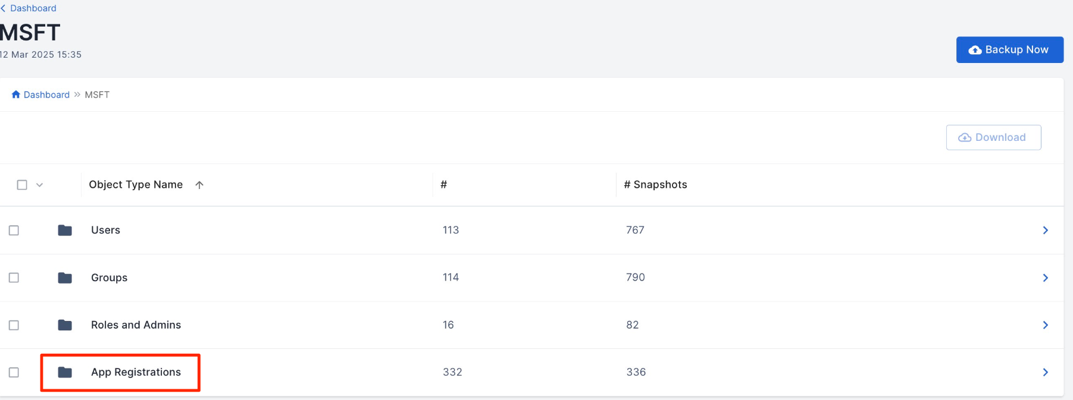Open the selection dropdown next to header checkbox
1073x400 pixels.
[x=40, y=185]
